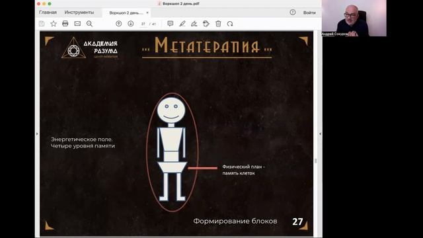Screen dimensions: 423x238
Task: Click the Метатерапия slide title
Action: point(207,46)
